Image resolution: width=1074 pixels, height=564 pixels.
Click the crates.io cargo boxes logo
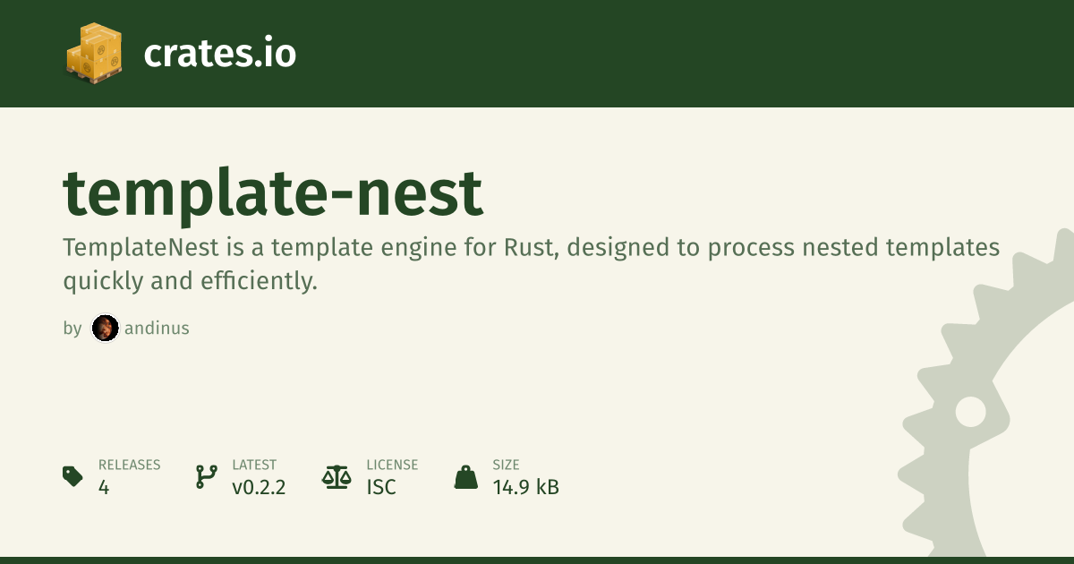click(92, 53)
